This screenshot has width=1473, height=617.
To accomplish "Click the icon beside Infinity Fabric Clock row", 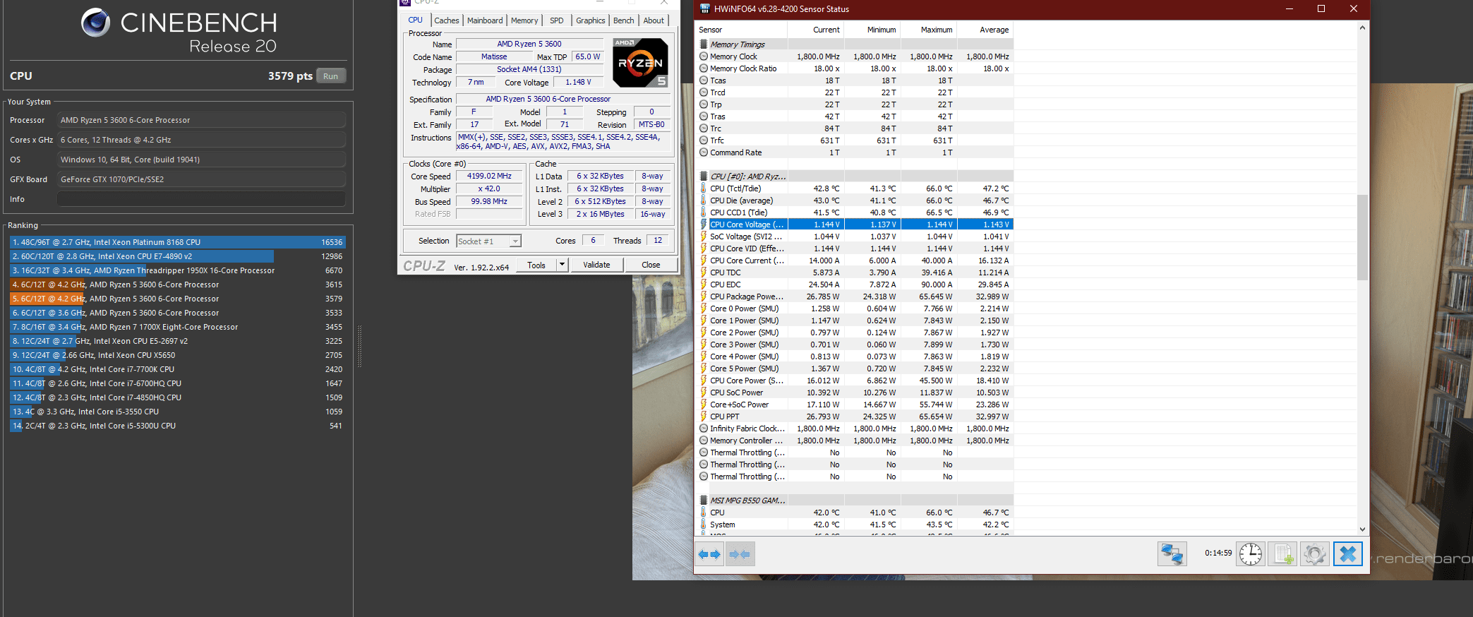I will [704, 429].
